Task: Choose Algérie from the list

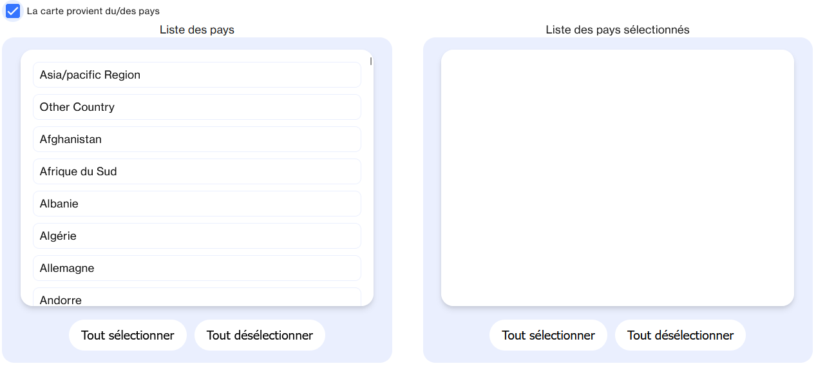Action: tap(196, 236)
